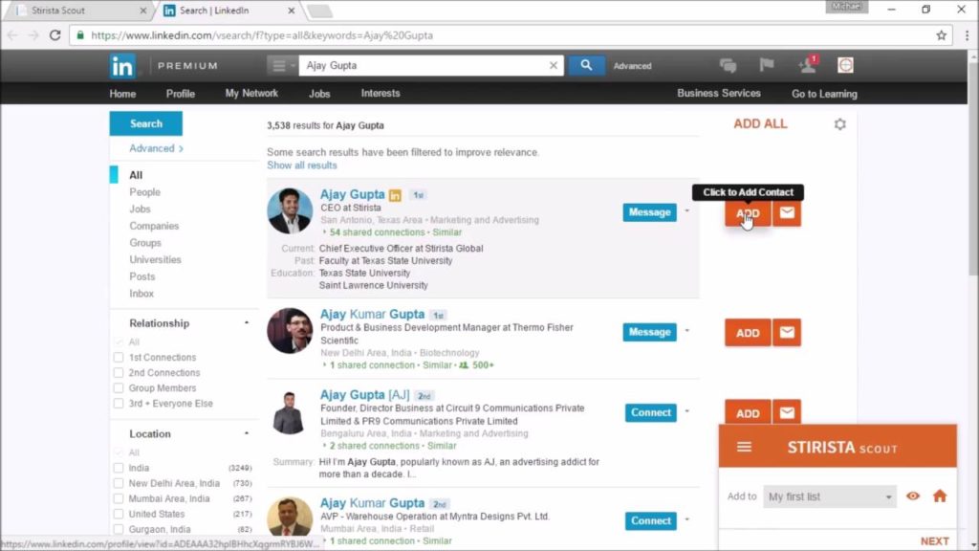Viewport: 979px width, 551px height.
Task: Filter results by People
Action: (x=145, y=192)
